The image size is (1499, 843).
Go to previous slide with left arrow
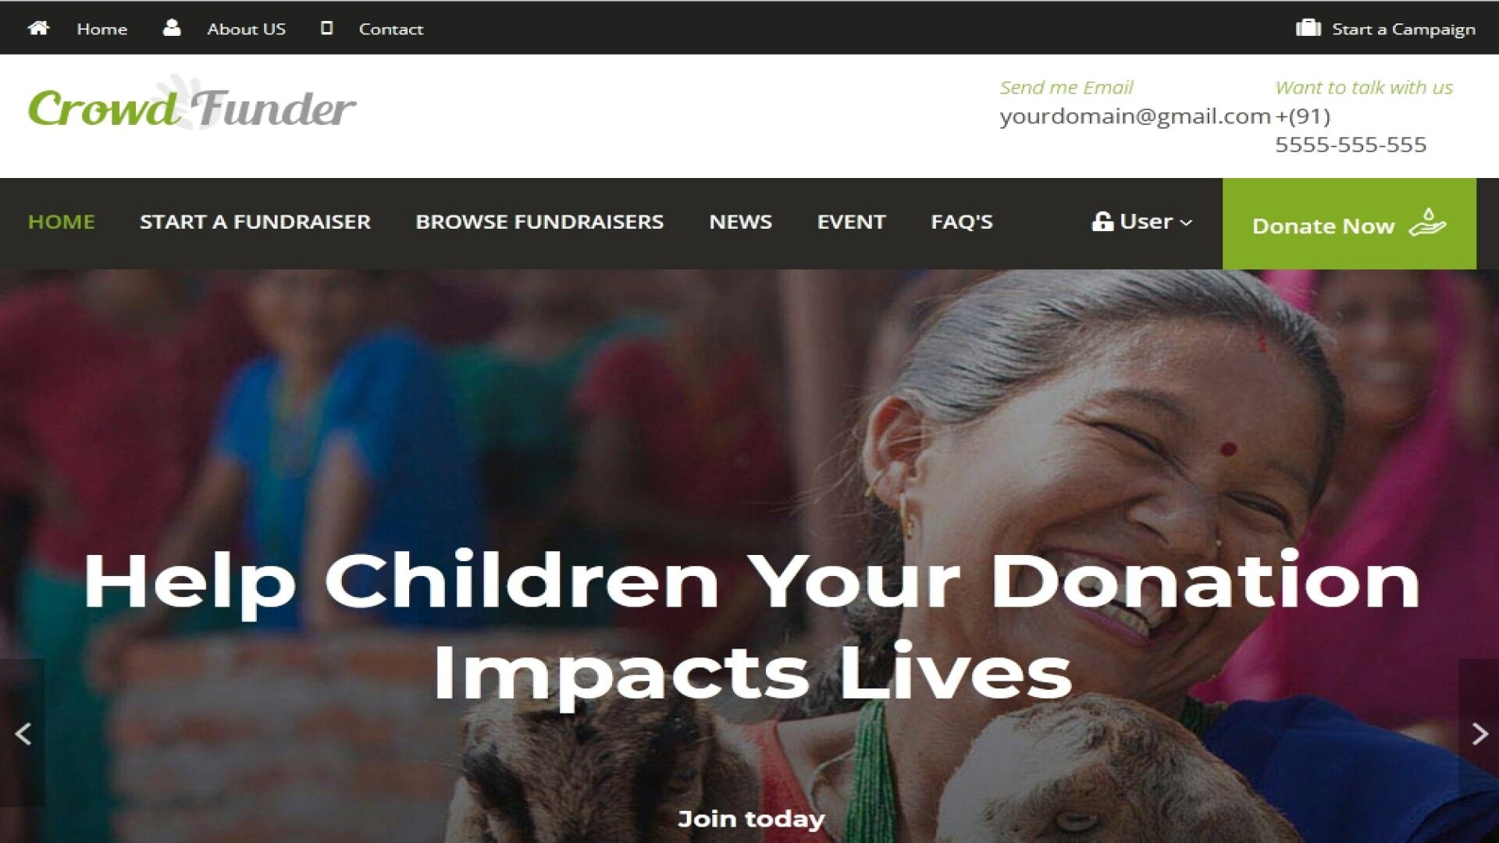tap(23, 734)
